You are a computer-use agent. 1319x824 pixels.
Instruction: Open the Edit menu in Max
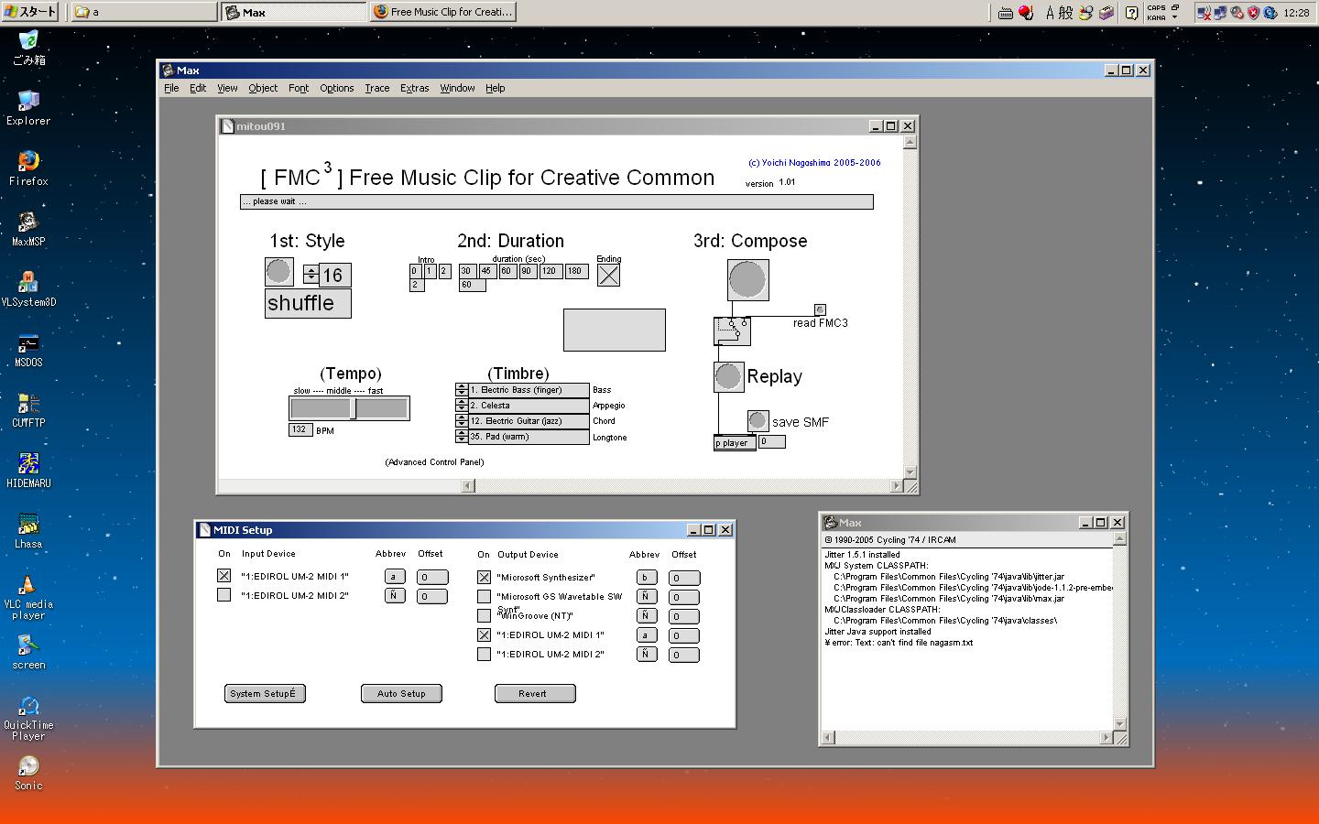coord(198,88)
